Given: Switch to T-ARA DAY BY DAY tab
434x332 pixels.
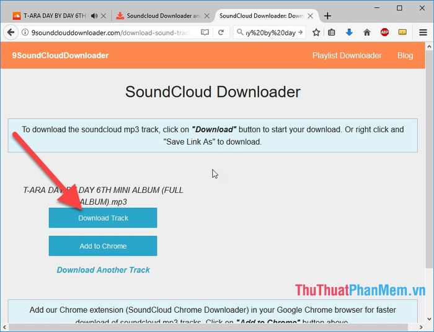Looking at the screenshot, I should click(55, 16).
